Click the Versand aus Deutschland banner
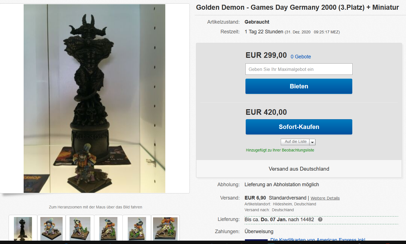 coord(299,169)
